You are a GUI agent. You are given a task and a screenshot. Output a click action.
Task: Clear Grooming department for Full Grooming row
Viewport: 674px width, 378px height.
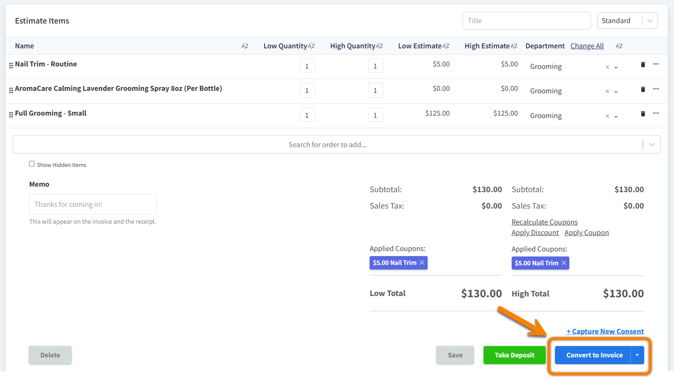[607, 116]
